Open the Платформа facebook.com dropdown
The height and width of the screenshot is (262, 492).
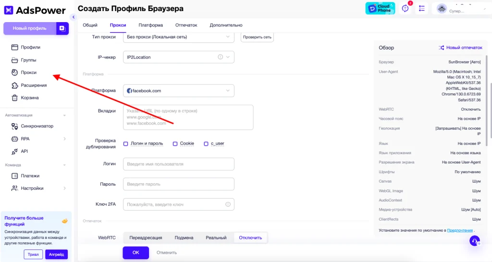tap(179, 91)
